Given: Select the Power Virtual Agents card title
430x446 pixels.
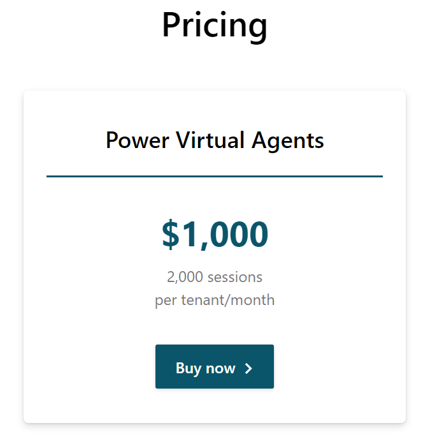Looking at the screenshot, I should [x=215, y=140].
